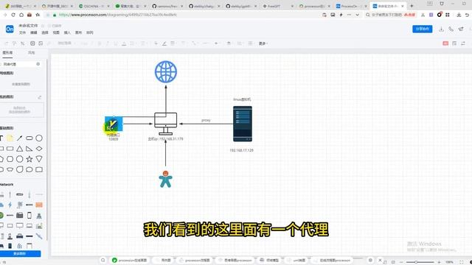
Task: Select the mobile phone Network icon
Action: point(29,215)
